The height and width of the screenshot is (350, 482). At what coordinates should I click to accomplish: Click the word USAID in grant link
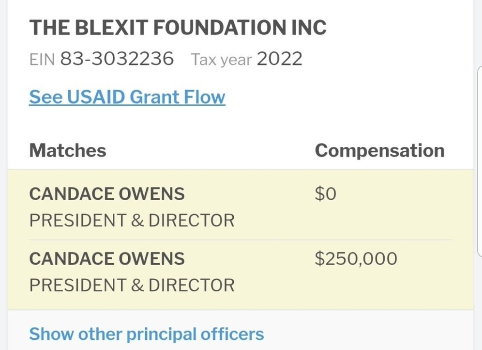[x=96, y=97]
